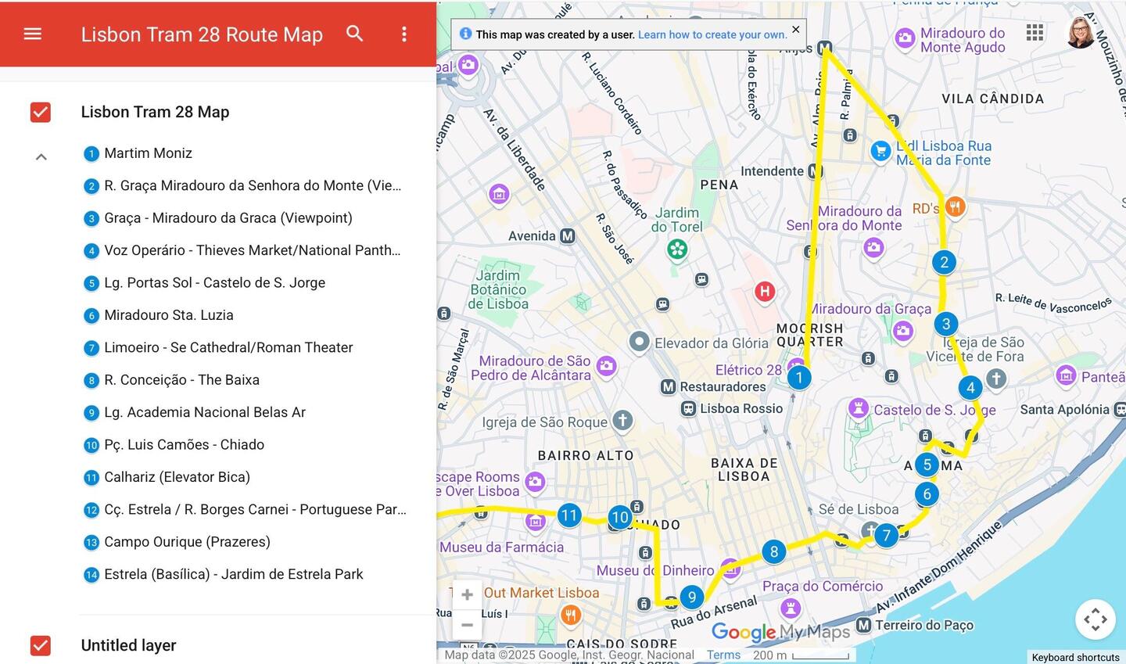
Task: Zoom out with the minus button
Action: (467, 625)
